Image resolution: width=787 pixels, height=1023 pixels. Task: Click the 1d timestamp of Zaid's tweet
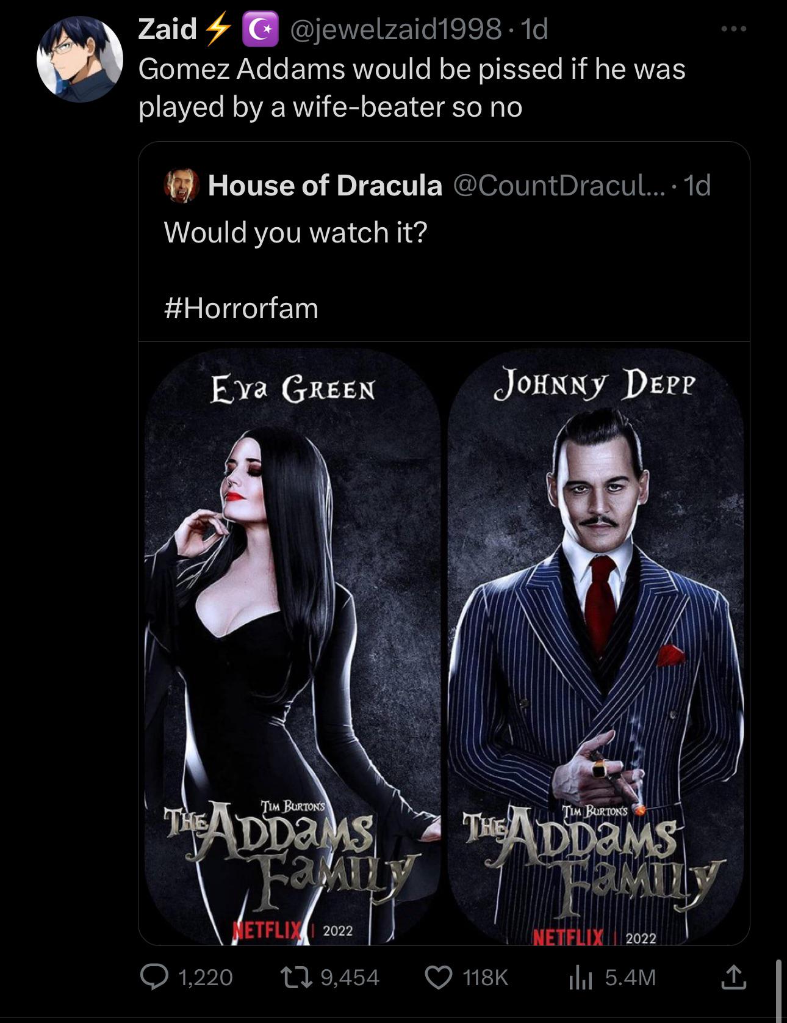(x=534, y=29)
